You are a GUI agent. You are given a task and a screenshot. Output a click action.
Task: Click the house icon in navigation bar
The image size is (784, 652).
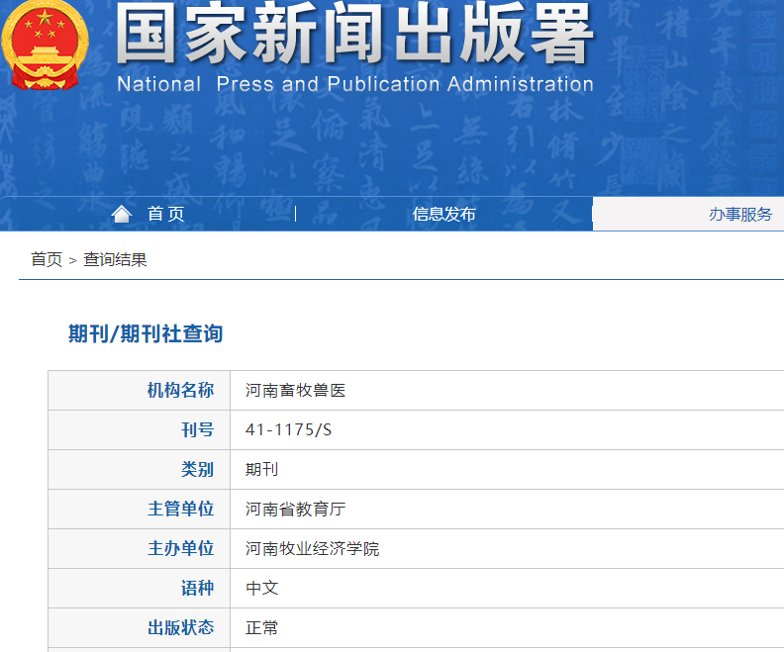(x=122, y=214)
